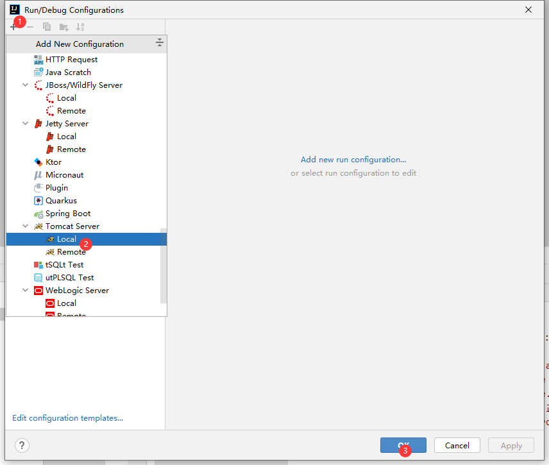Click the Copy configuration icon
This screenshot has height=465, width=549.
[47, 27]
